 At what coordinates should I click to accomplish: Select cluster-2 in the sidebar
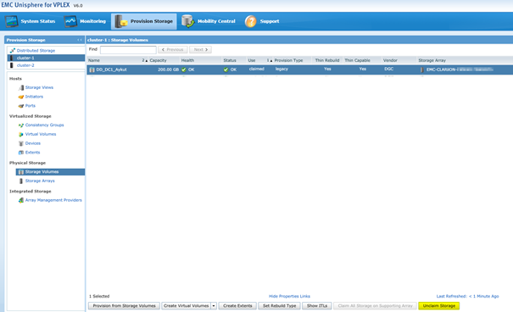tap(25, 65)
